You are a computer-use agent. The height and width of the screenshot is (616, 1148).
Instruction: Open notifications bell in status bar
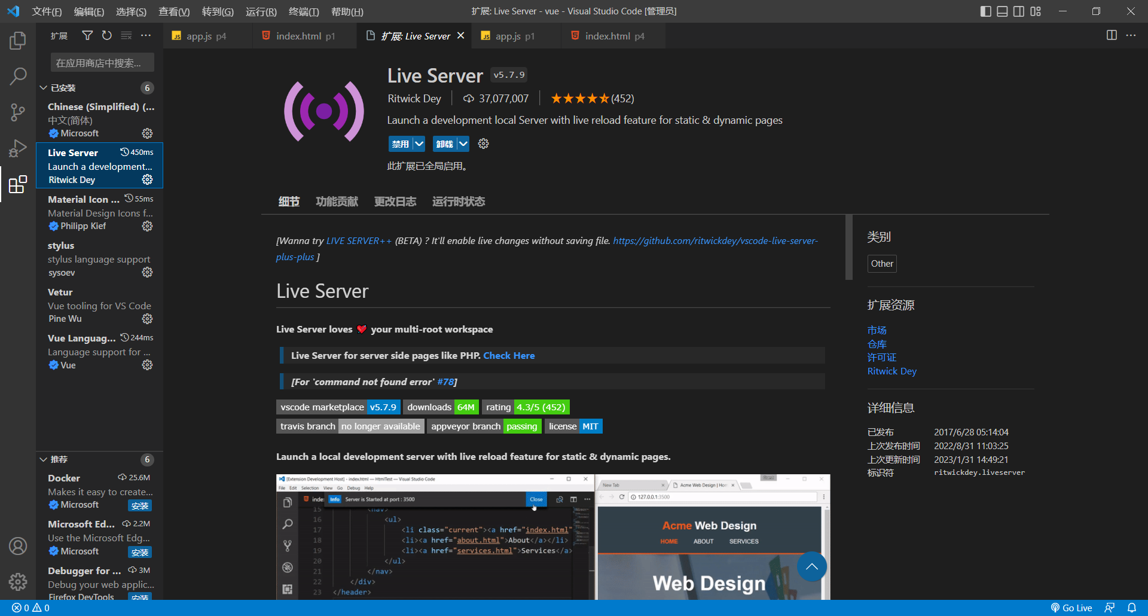(1132, 608)
